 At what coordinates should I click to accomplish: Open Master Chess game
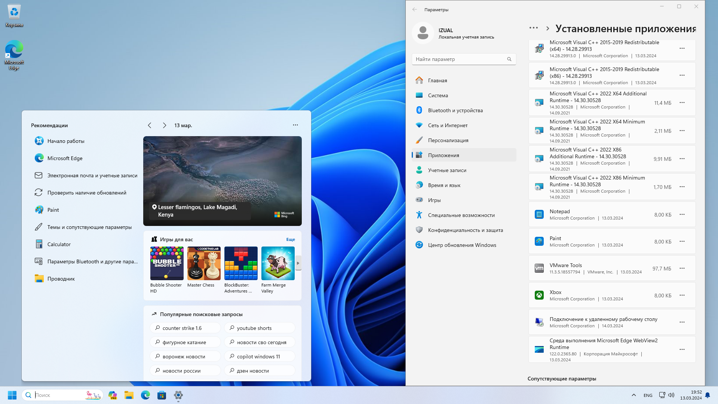204,267
